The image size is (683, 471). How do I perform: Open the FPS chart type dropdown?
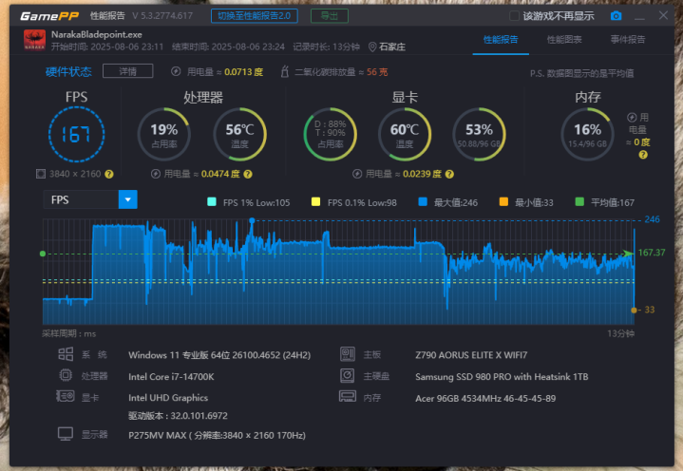[127, 199]
